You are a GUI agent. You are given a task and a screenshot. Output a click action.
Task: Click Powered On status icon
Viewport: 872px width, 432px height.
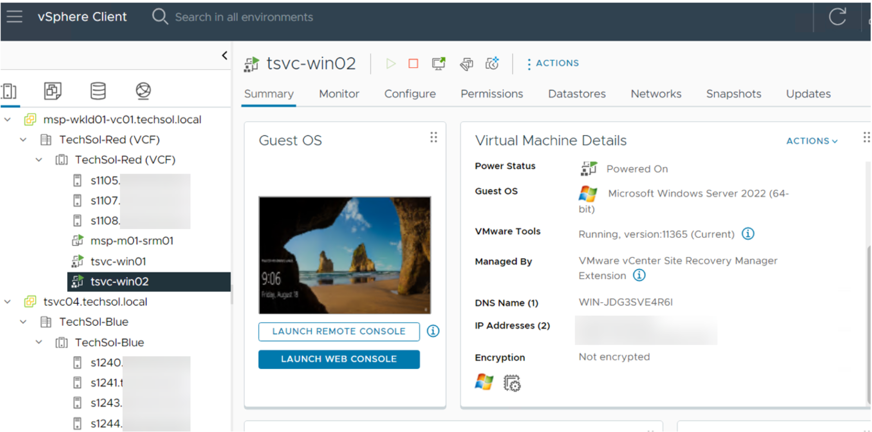coord(588,168)
